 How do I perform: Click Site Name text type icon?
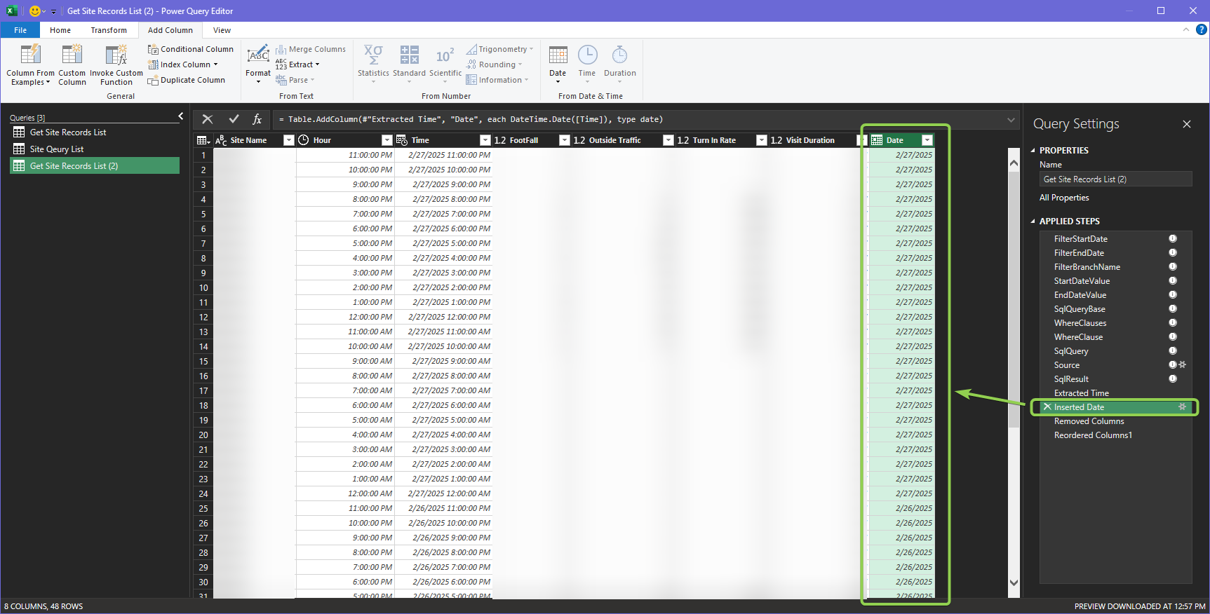click(221, 140)
